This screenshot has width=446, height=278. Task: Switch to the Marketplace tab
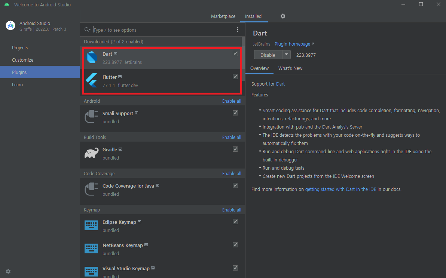click(x=223, y=16)
